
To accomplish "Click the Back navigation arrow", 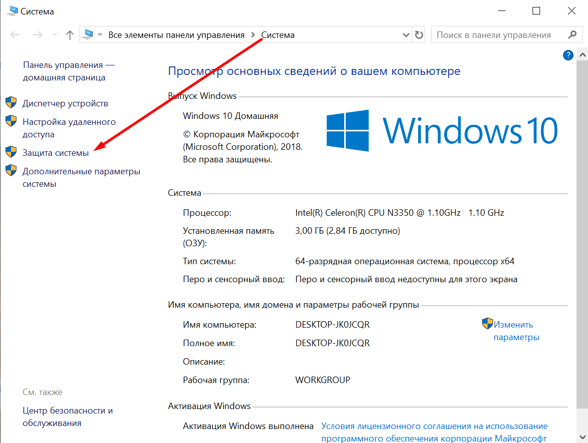I will point(15,35).
